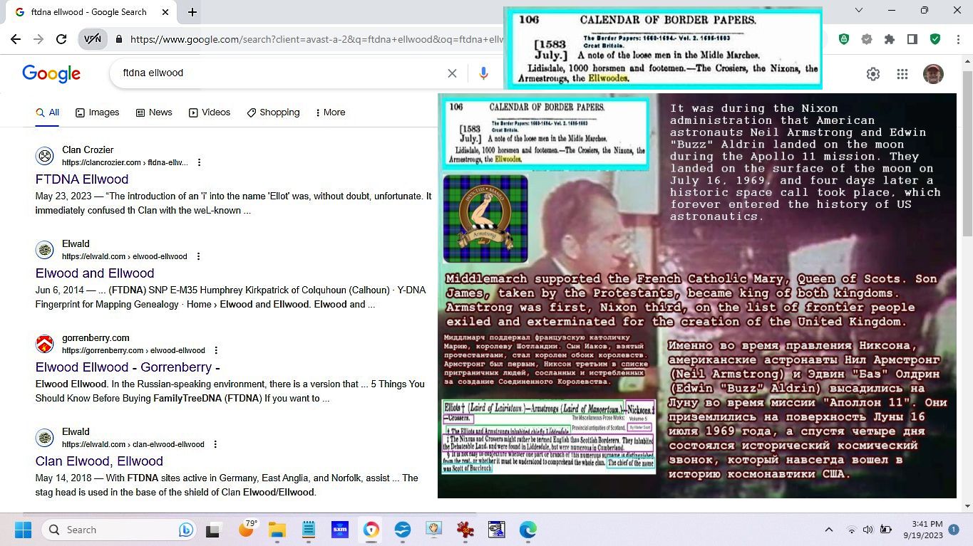Open the 79° weather widget
Viewport: 973px width, 546px height.
[x=247, y=529]
